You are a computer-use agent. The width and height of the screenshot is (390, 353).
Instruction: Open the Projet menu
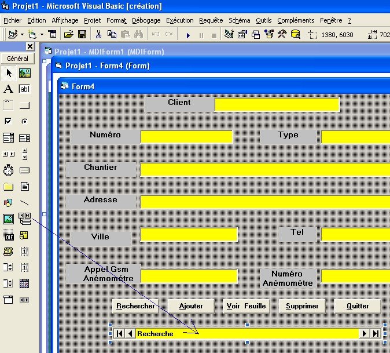92,20
